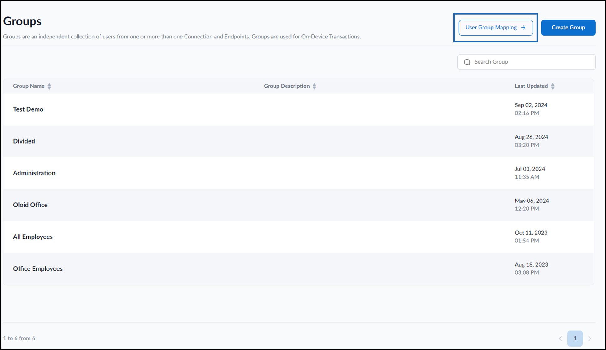Click the Create Group button

coord(568,28)
